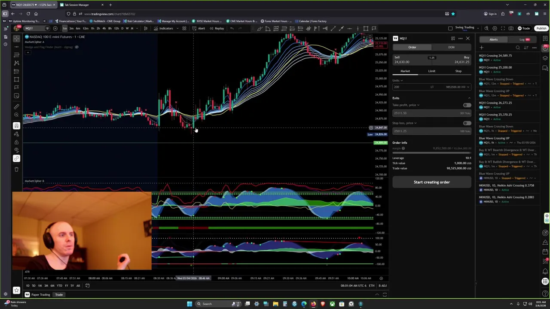Screen dimensions: 550x309
Task: Open the bottom Trade tab
Action: pos(59,295)
